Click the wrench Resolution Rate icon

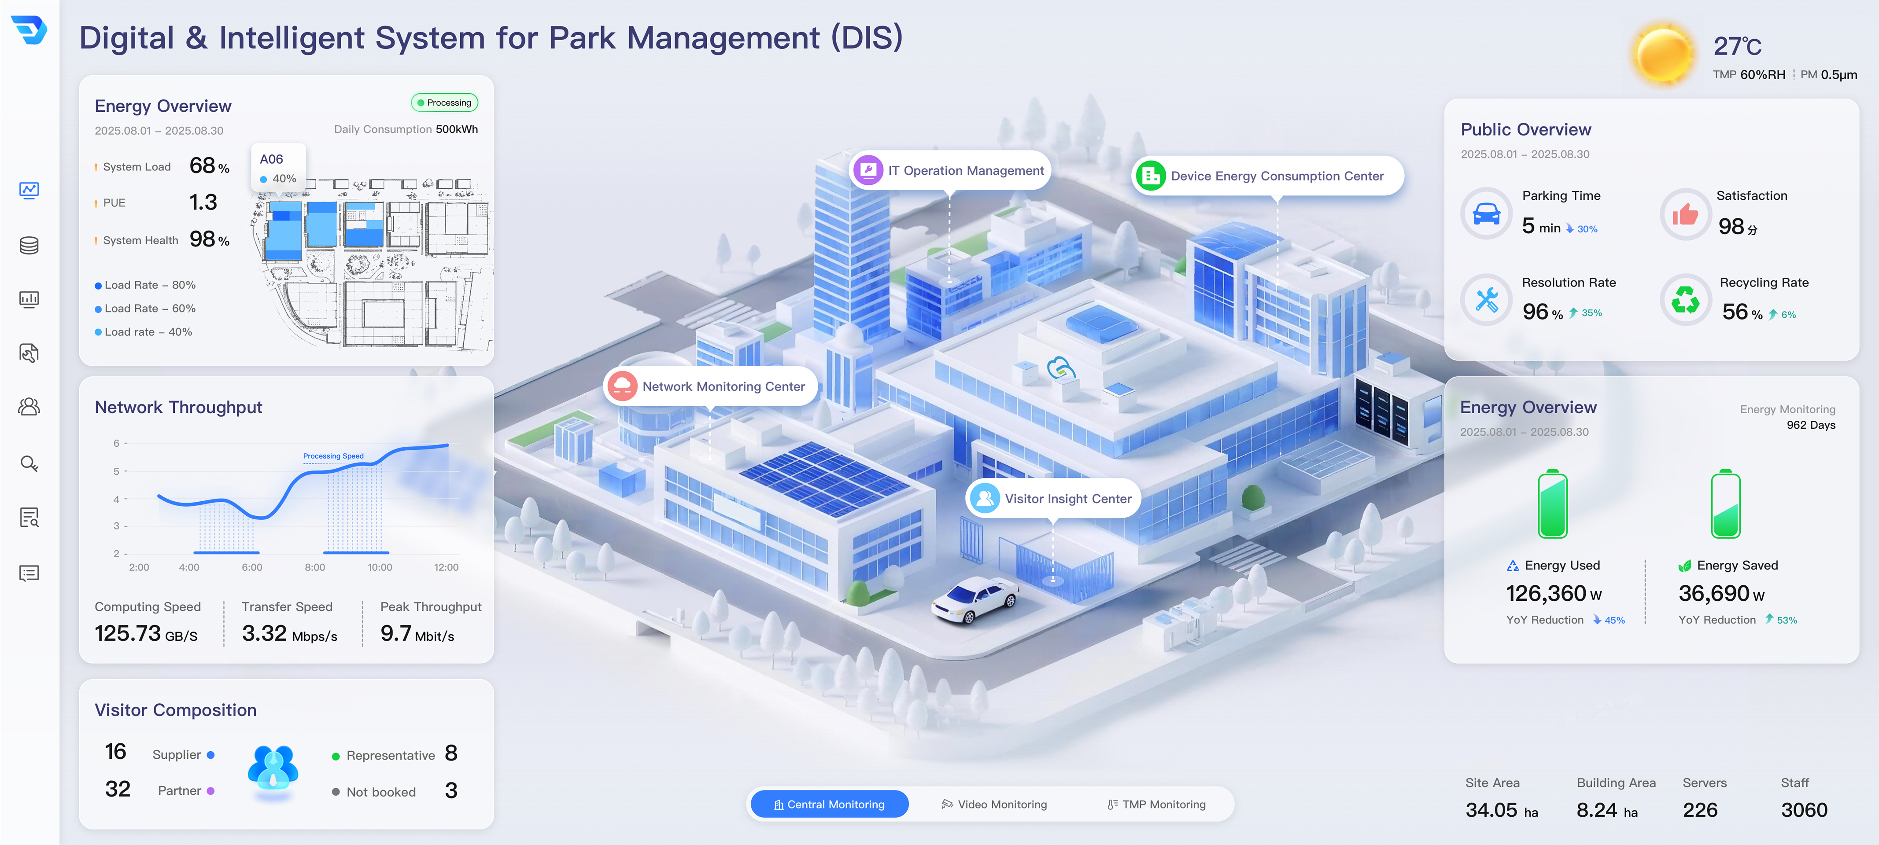point(1486,300)
